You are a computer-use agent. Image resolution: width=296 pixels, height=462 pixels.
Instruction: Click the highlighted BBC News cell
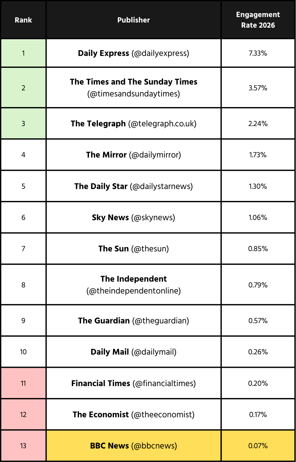pyautogui.click(x=134, y=446)
